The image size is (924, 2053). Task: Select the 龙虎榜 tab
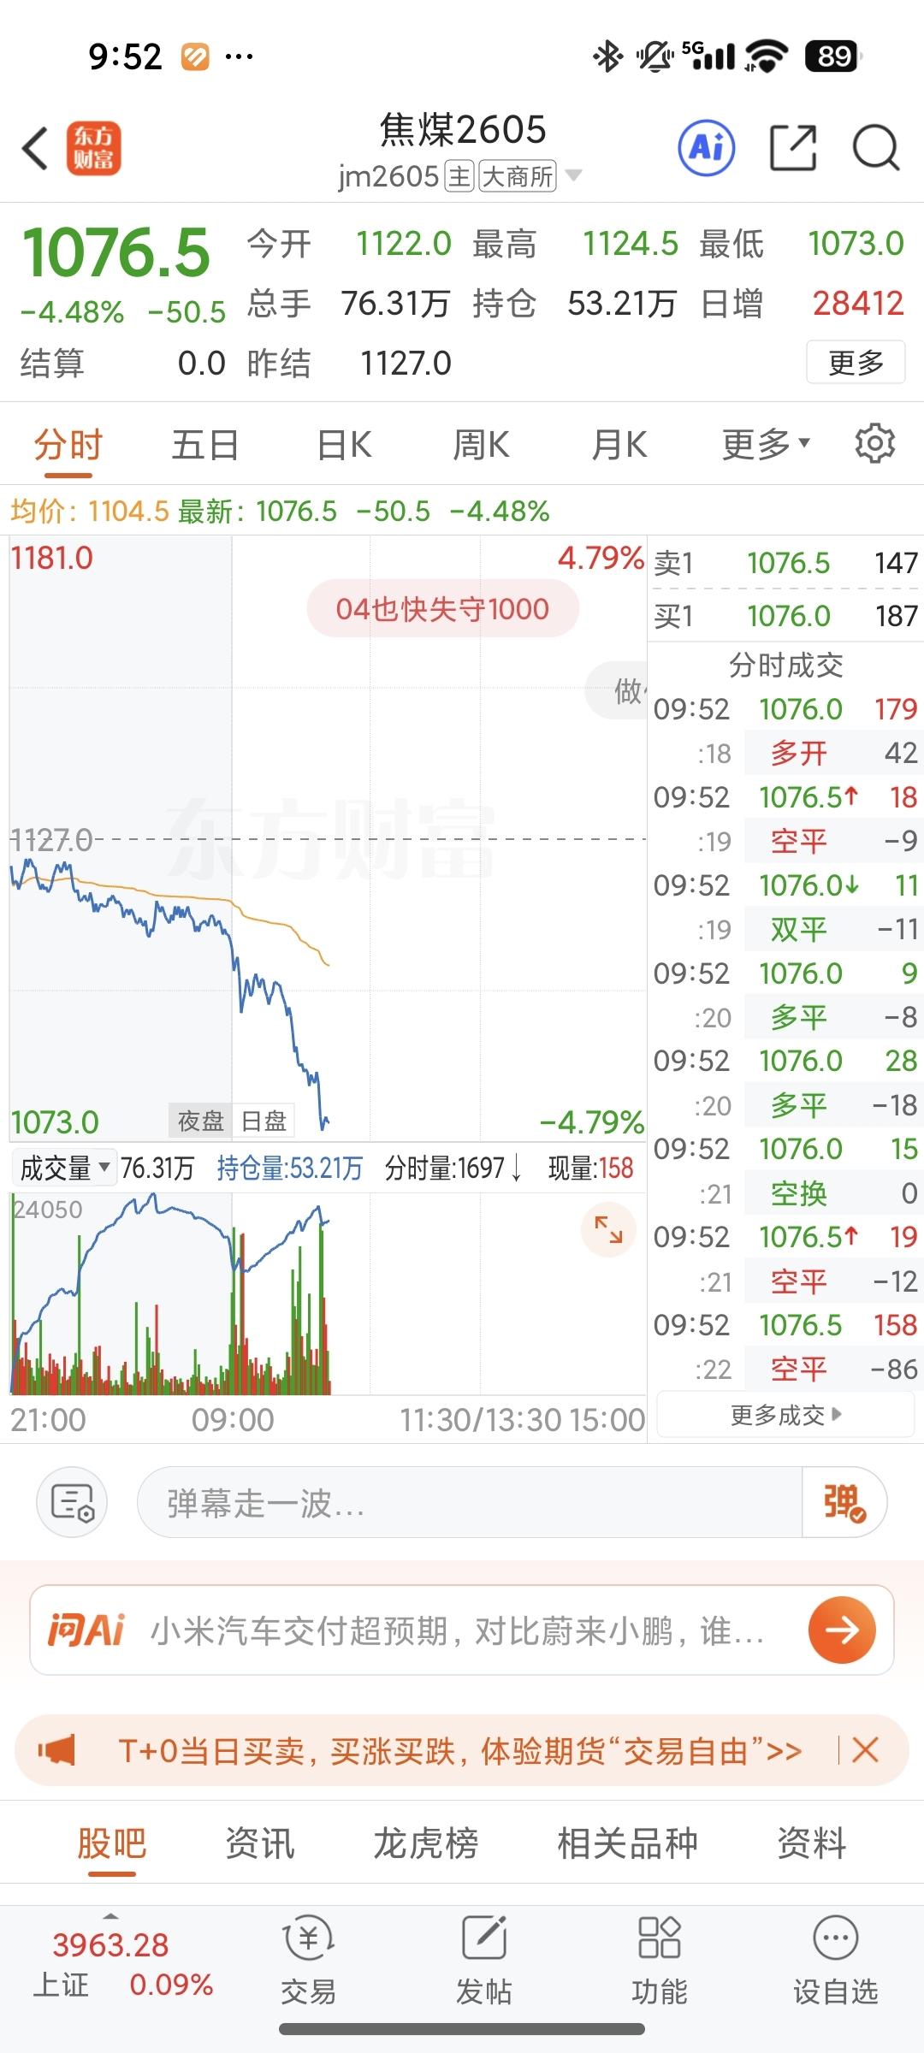tap(425, 1843)
